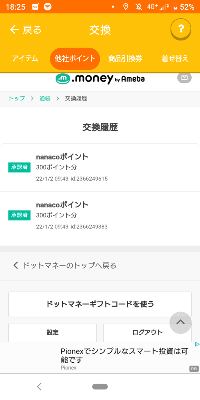
Task: Select the 他社ポイント tab
Action: coord(75,59)
